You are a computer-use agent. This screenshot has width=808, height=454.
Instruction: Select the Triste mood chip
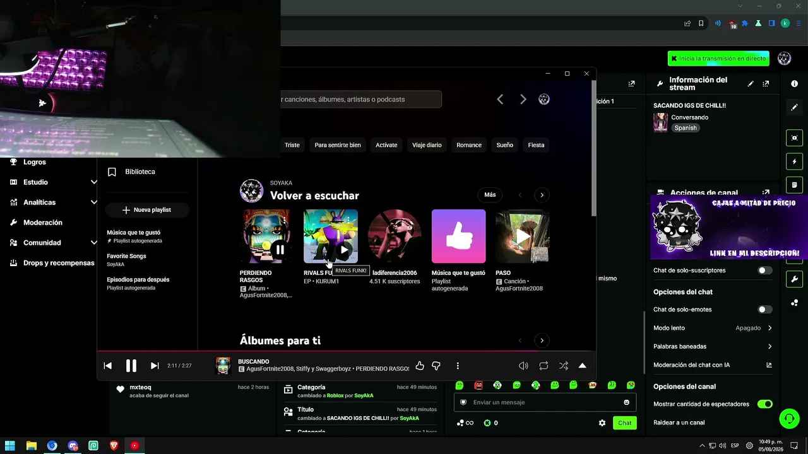(292, 145)
